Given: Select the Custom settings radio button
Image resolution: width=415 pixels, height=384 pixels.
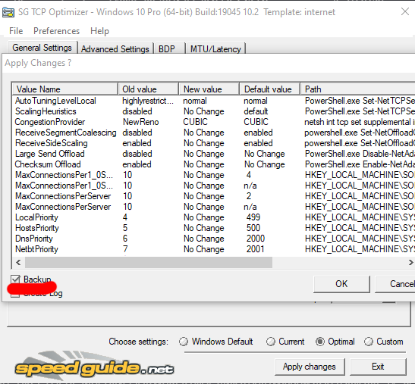Looking at the screenshot, I should point(369,342).
